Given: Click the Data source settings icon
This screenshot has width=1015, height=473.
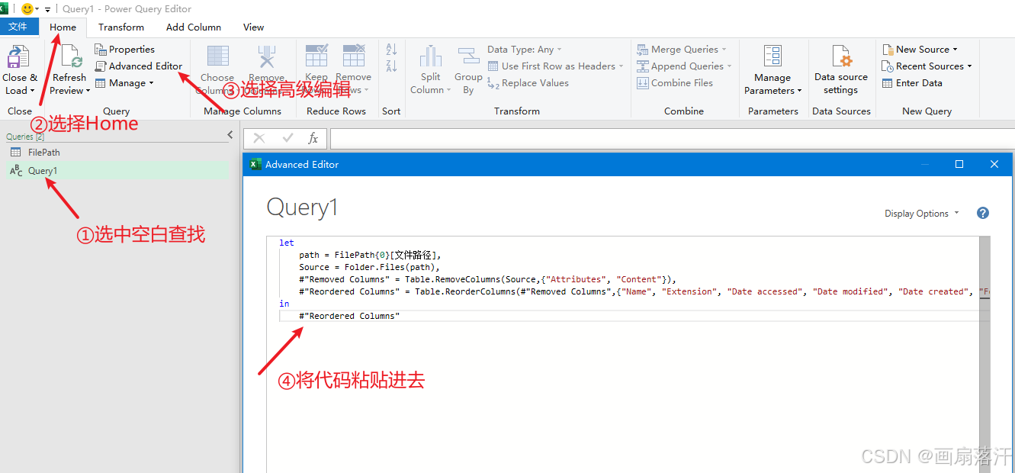Looking at the screenshot, I should point(840,67).
